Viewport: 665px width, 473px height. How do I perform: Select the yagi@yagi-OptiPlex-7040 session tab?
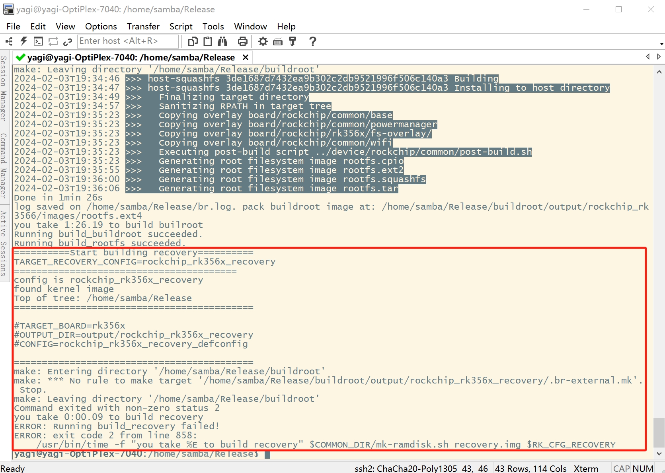click(x=131, y=57)
